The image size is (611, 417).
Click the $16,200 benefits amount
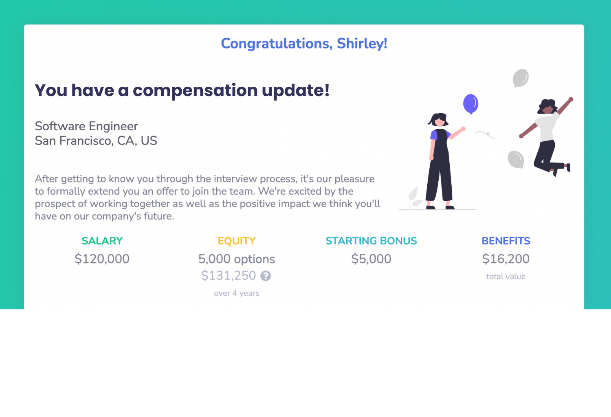(506, 259)
